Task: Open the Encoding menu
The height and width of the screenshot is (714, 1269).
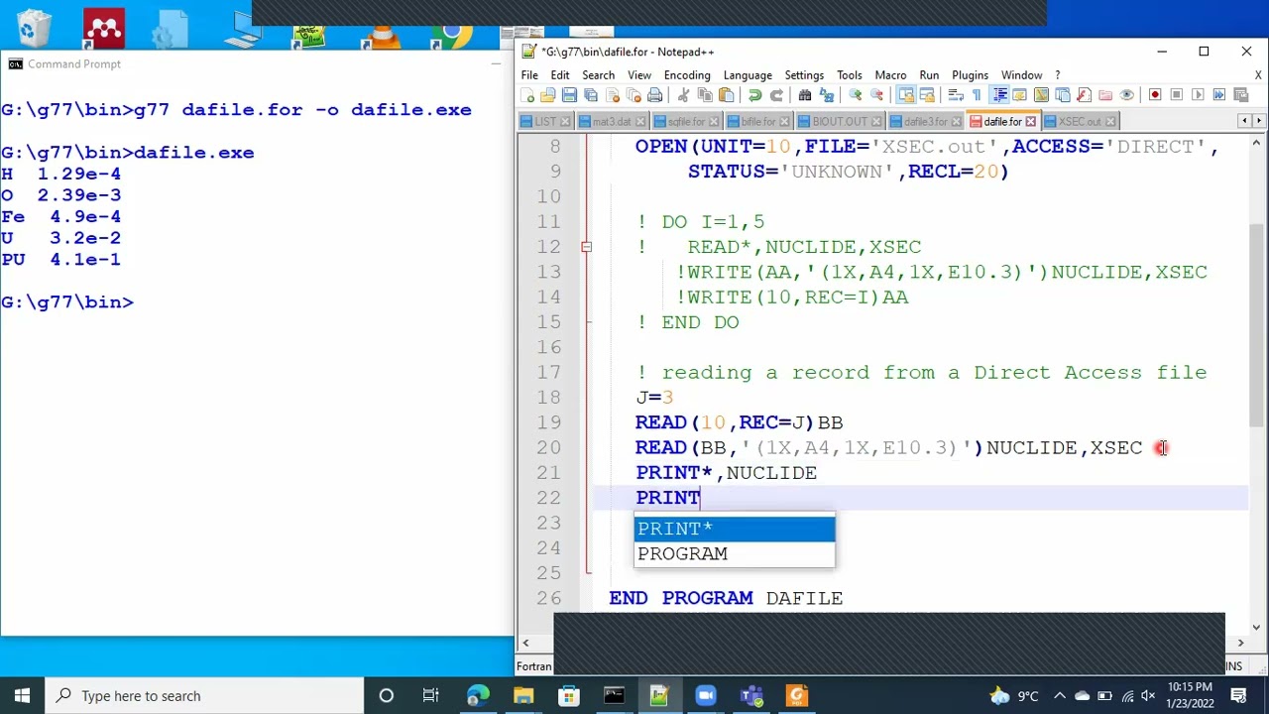Action: point(687,75)
